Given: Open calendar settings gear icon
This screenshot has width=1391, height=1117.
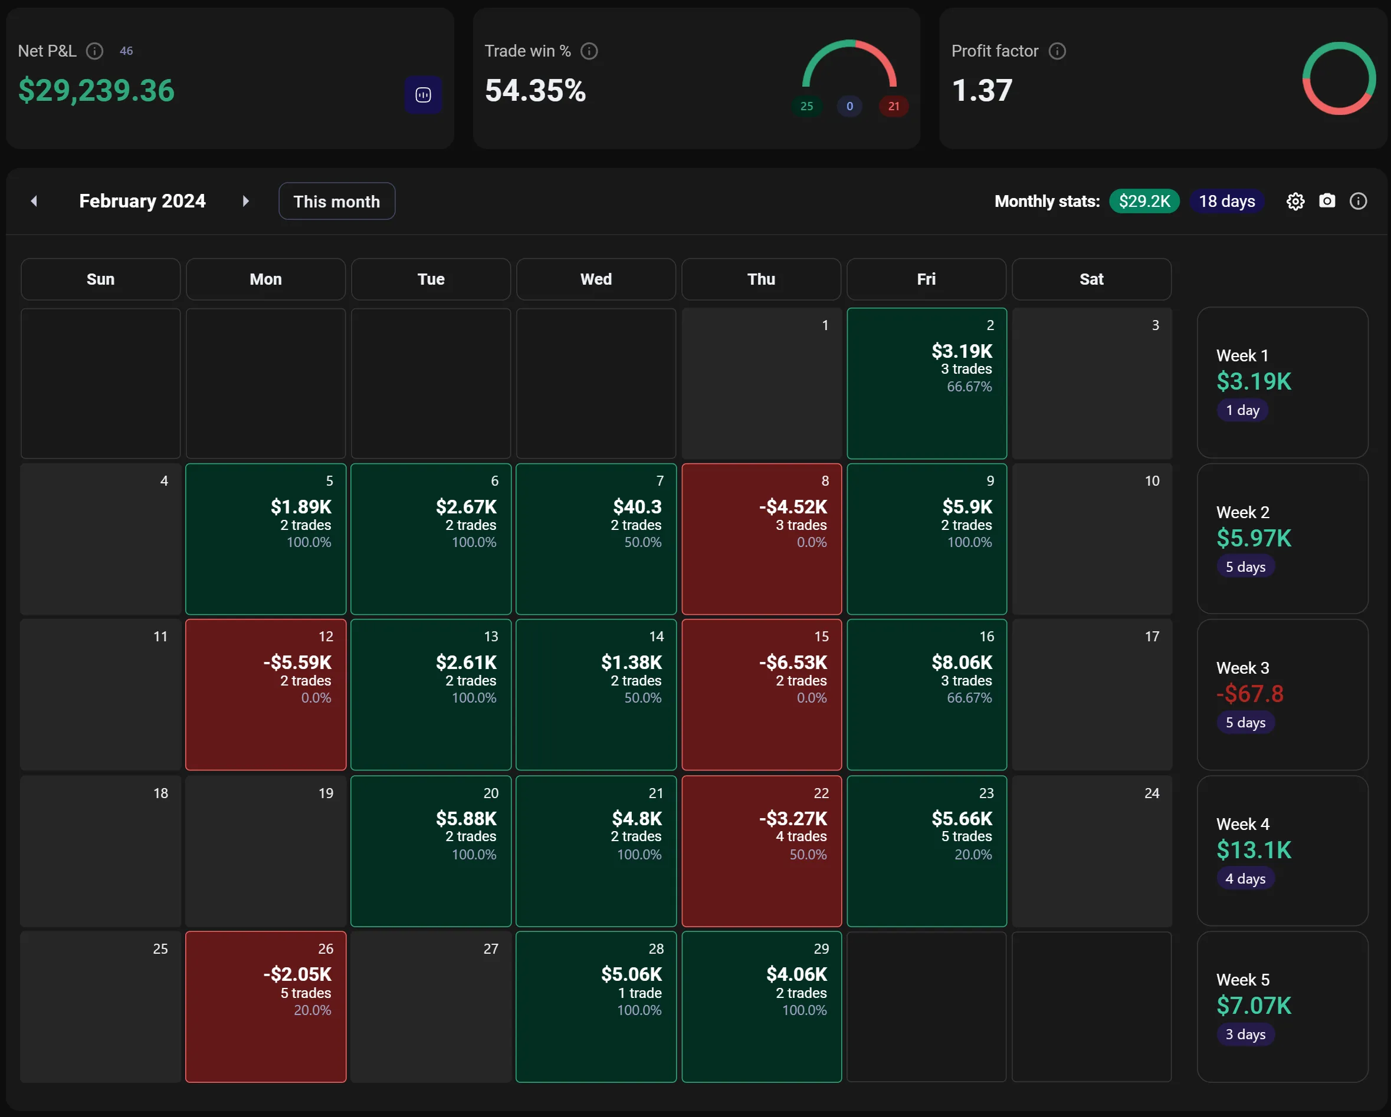Looking at the screenshot, I should point(1295,201).
